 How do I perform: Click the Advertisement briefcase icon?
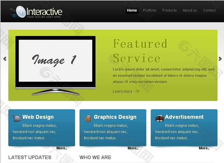(159, 118)
